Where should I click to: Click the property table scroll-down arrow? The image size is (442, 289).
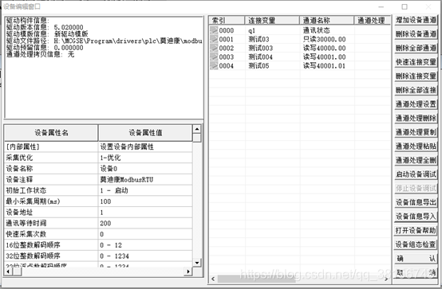pos(197,263)
